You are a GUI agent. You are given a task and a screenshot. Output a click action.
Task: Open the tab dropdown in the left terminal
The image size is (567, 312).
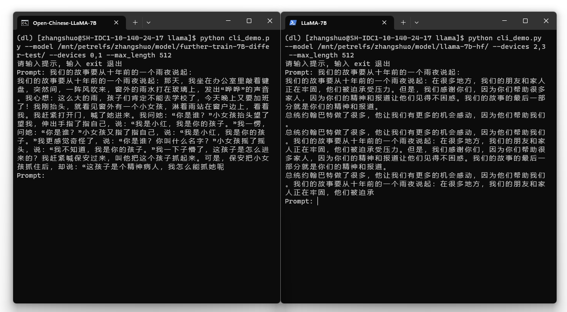click(149, 22)
